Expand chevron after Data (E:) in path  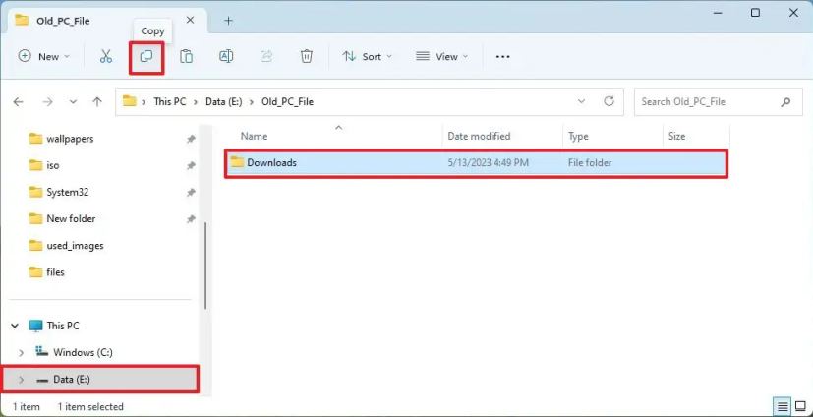(252, 102)
